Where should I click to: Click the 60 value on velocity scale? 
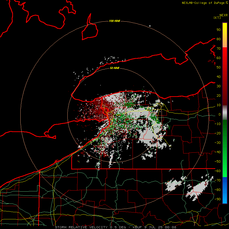[x=219, y=58]
